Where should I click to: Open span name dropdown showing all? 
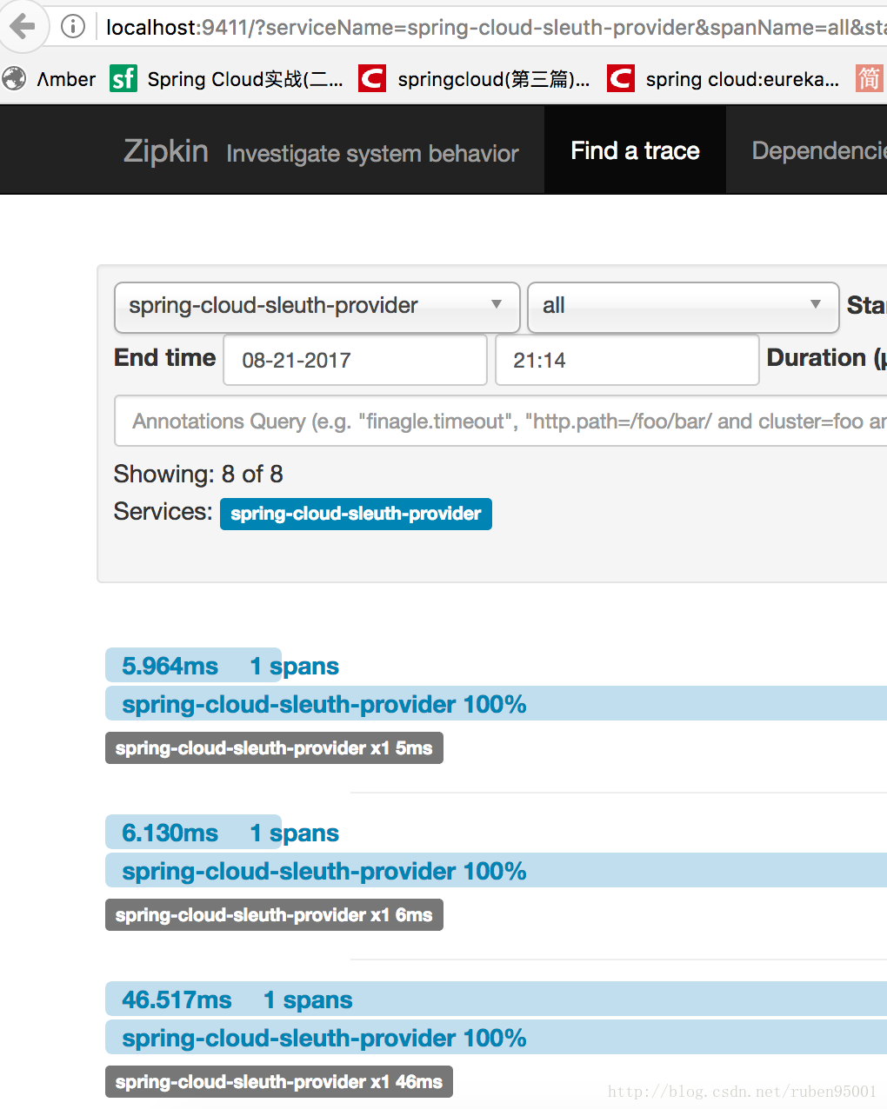tap(684, 306)
